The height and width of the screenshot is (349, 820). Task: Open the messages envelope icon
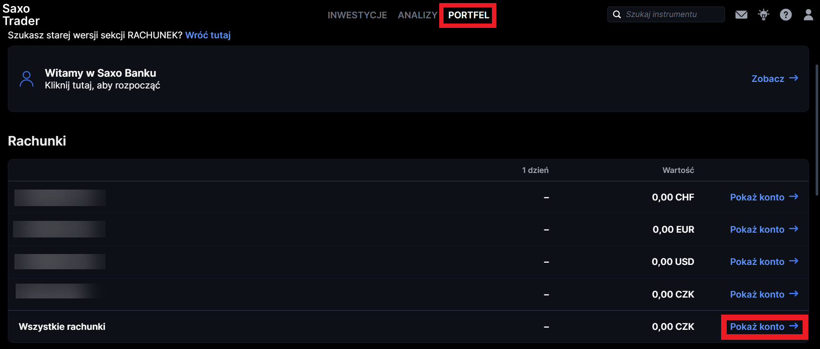[x=741, y=15]
